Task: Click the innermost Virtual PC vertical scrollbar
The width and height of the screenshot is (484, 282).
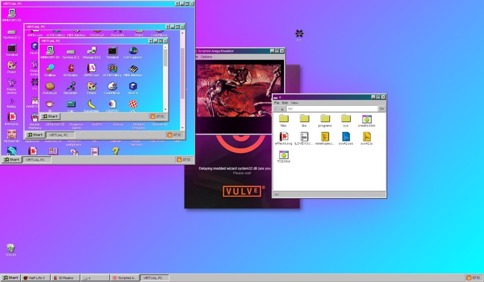Action: [x=165, y=77]
